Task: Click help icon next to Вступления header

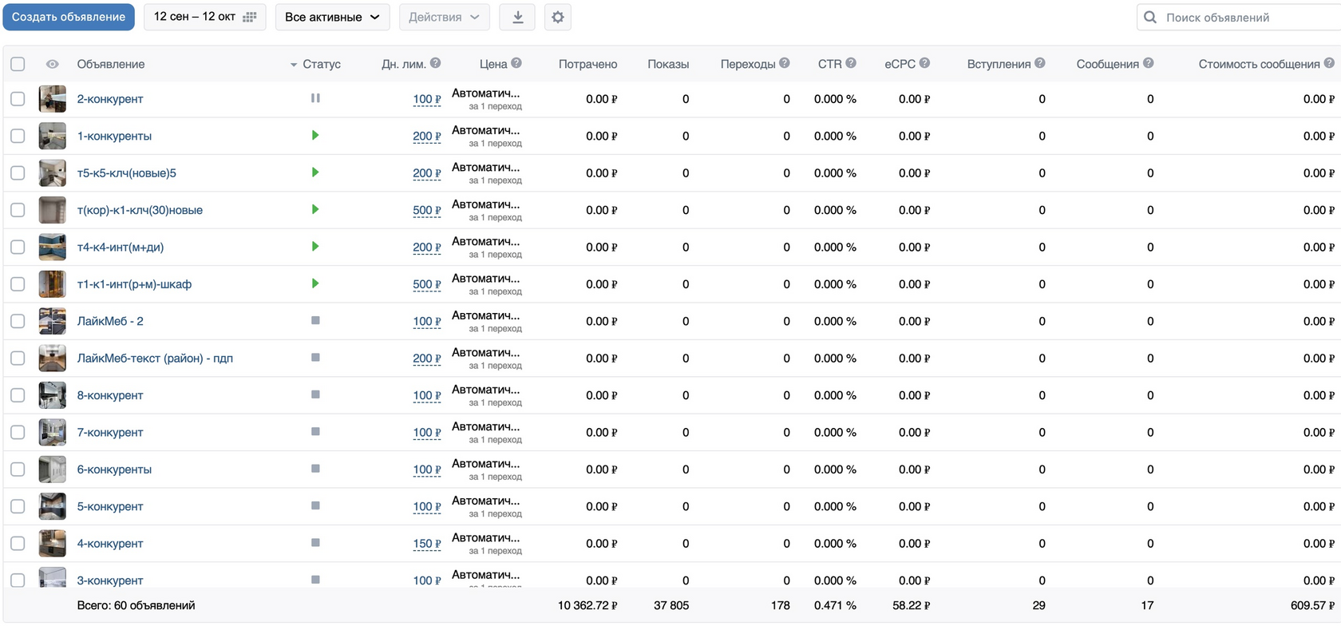Action: (x=1040, y=63)
